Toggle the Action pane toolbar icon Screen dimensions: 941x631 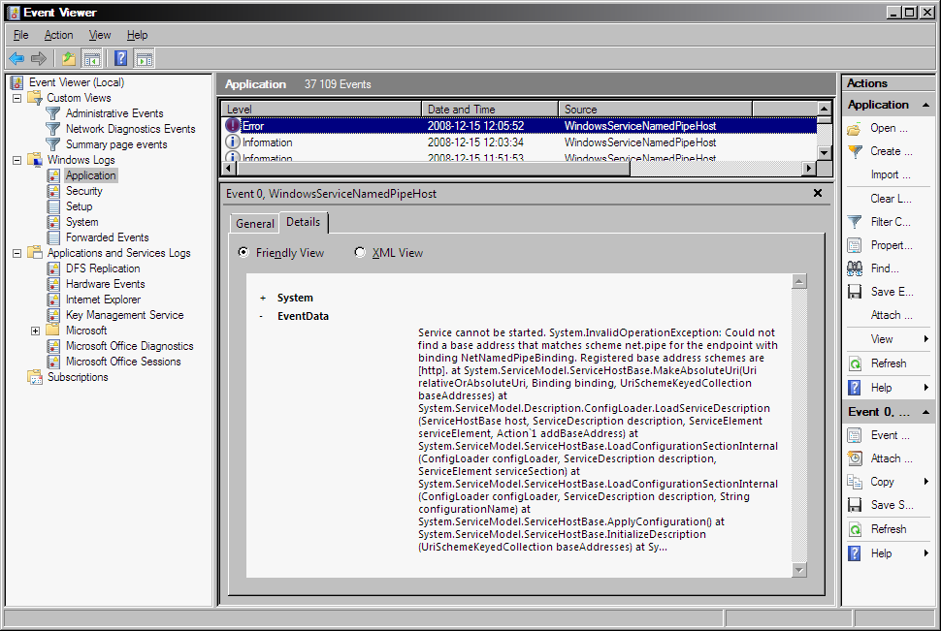(144, 58)
